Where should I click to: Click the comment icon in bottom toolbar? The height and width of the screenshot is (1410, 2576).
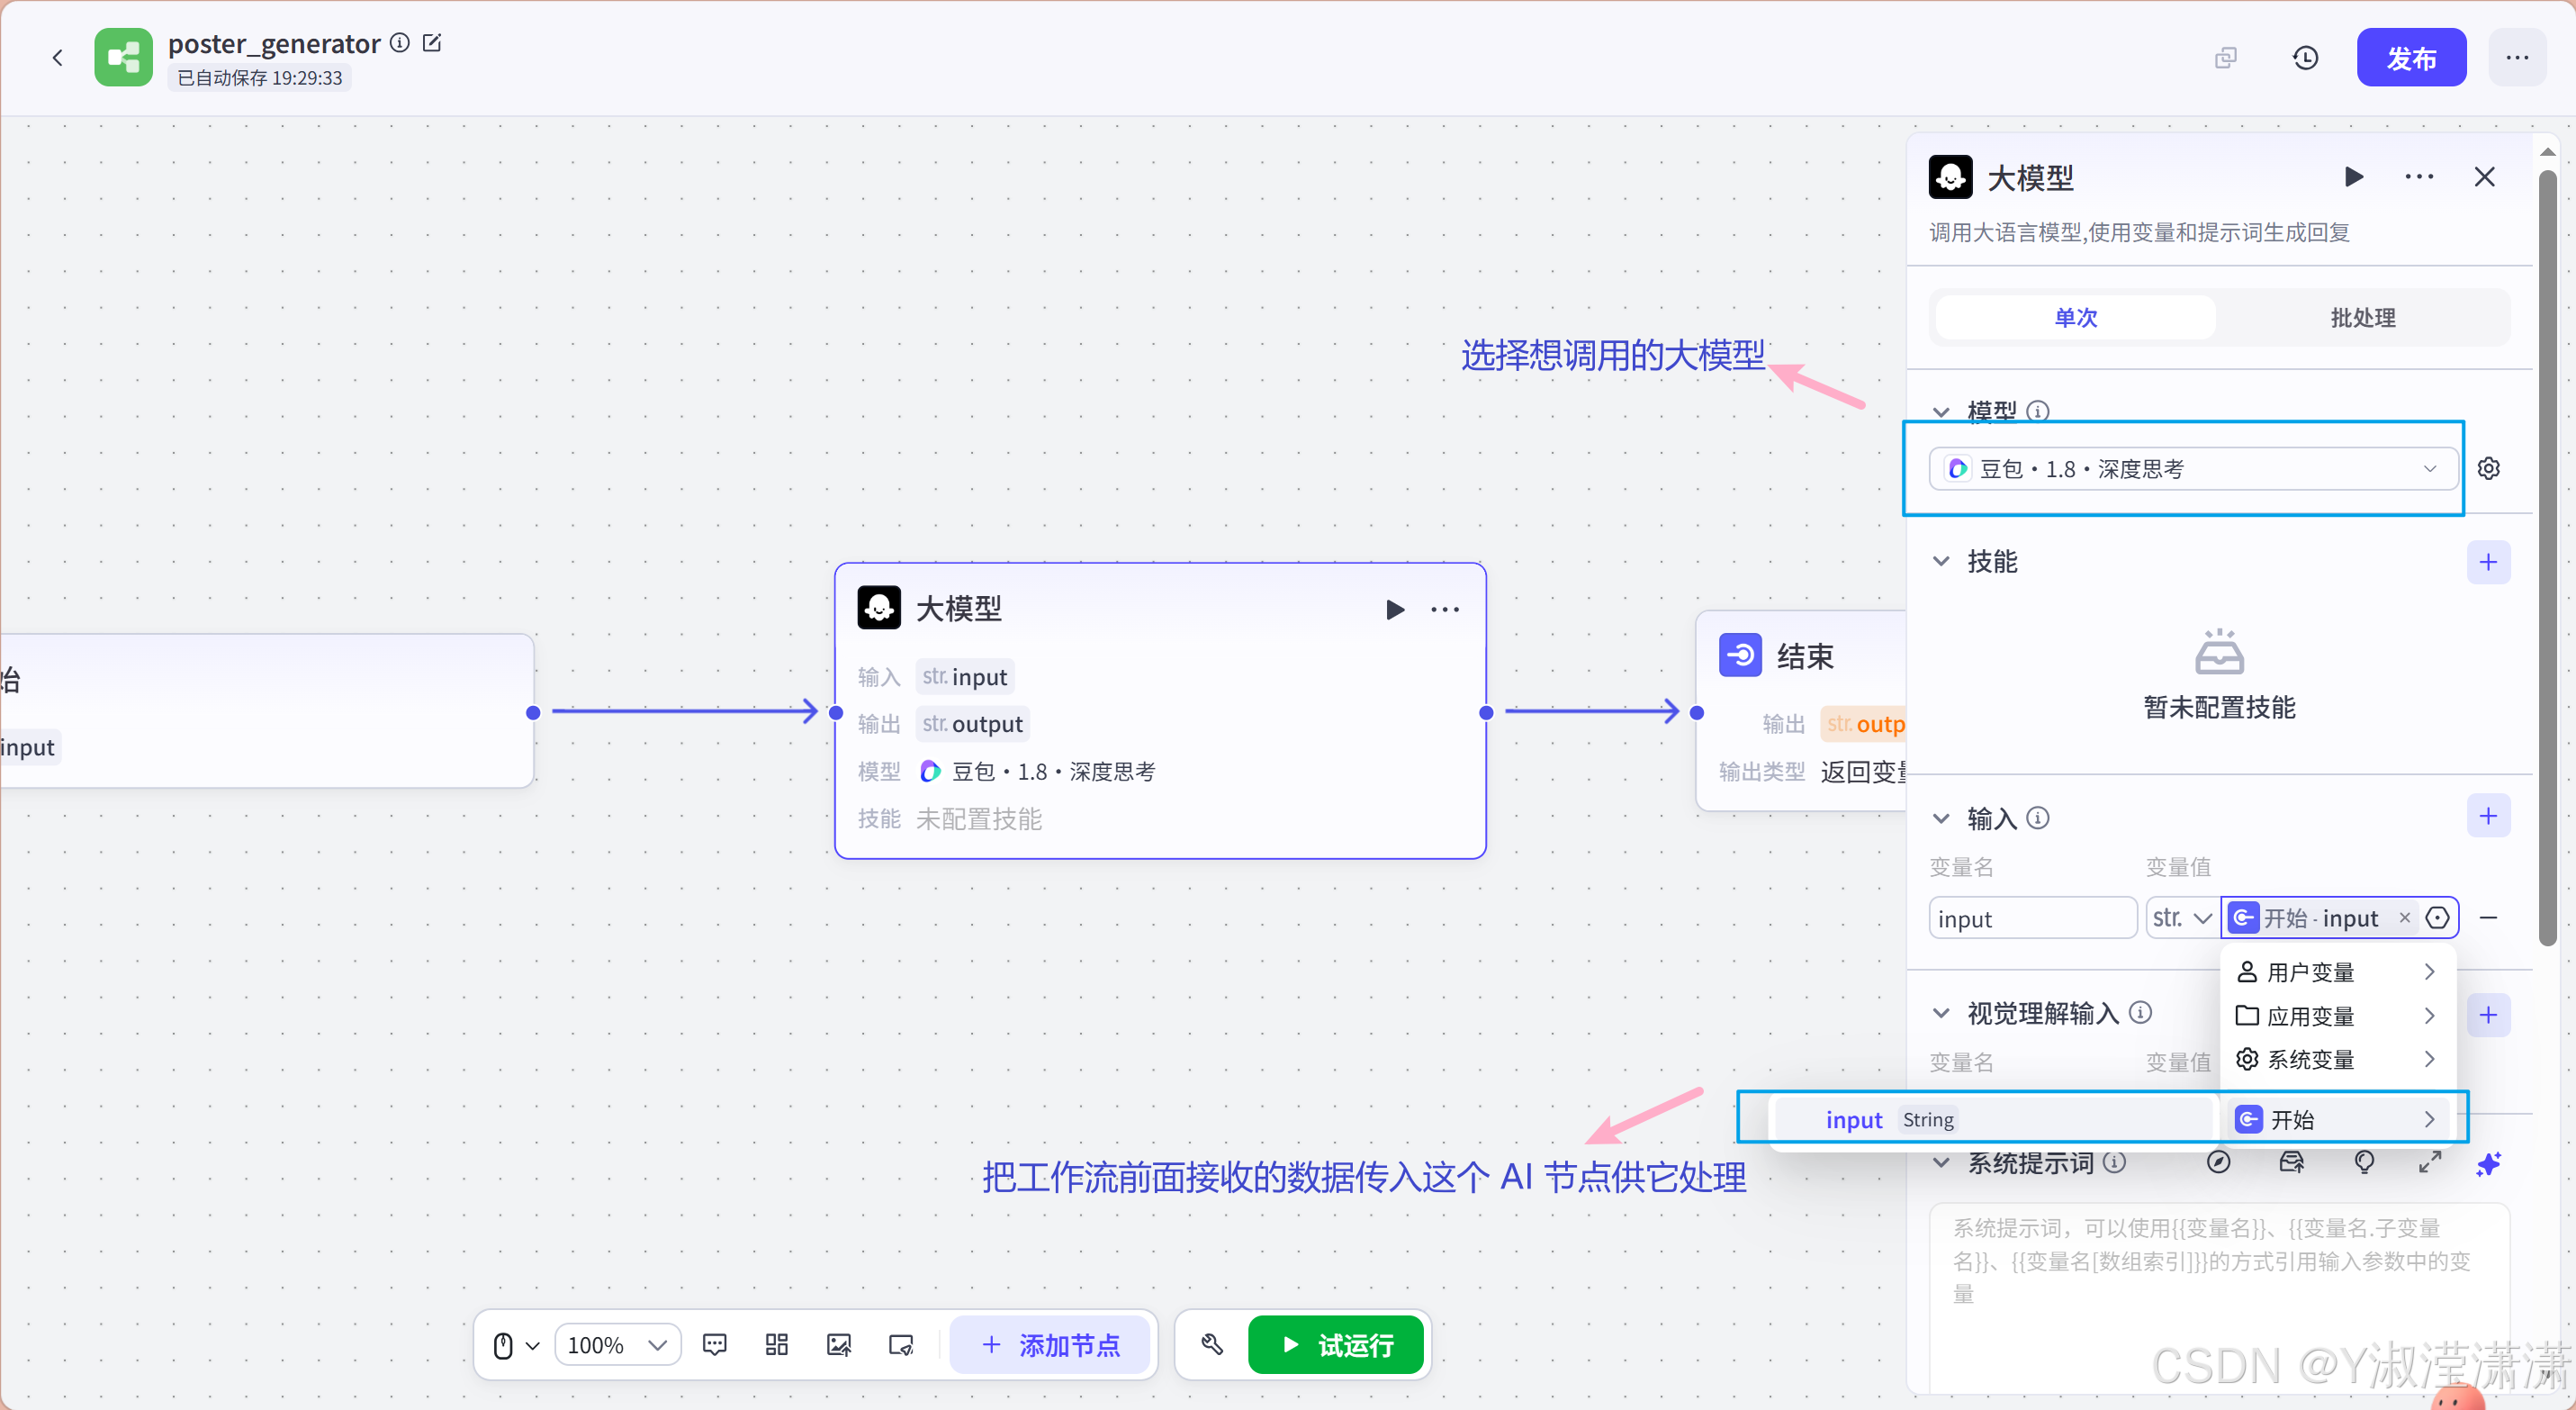tap(714, 1345)
